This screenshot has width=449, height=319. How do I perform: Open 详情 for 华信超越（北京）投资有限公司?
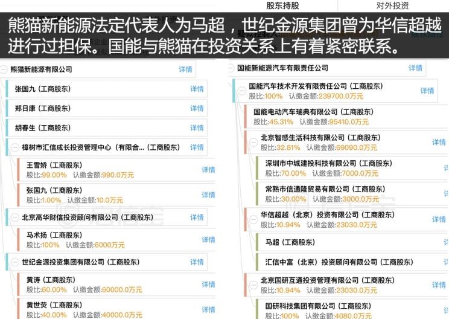pos(439,219)
